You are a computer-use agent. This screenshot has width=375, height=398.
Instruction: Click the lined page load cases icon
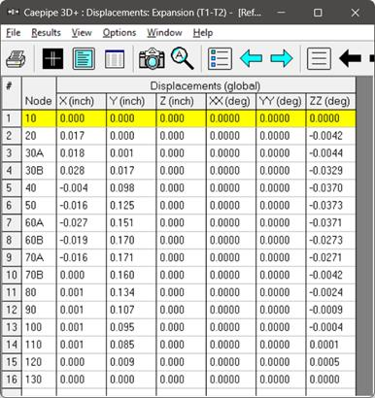(319, 58)
